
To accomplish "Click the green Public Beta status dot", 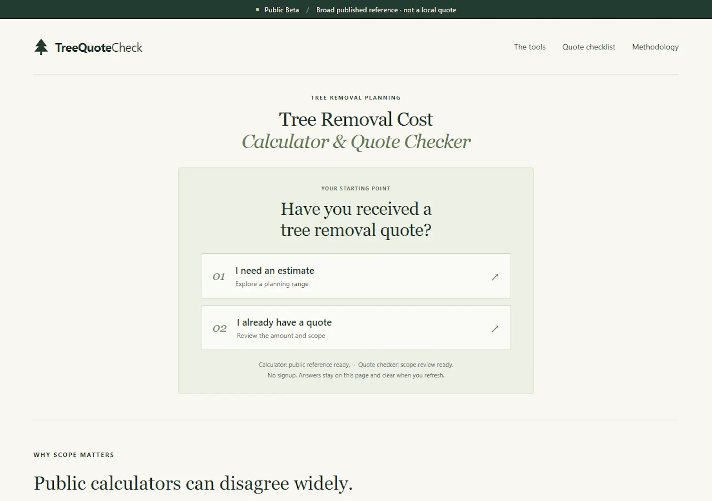I will click(257, 9).
